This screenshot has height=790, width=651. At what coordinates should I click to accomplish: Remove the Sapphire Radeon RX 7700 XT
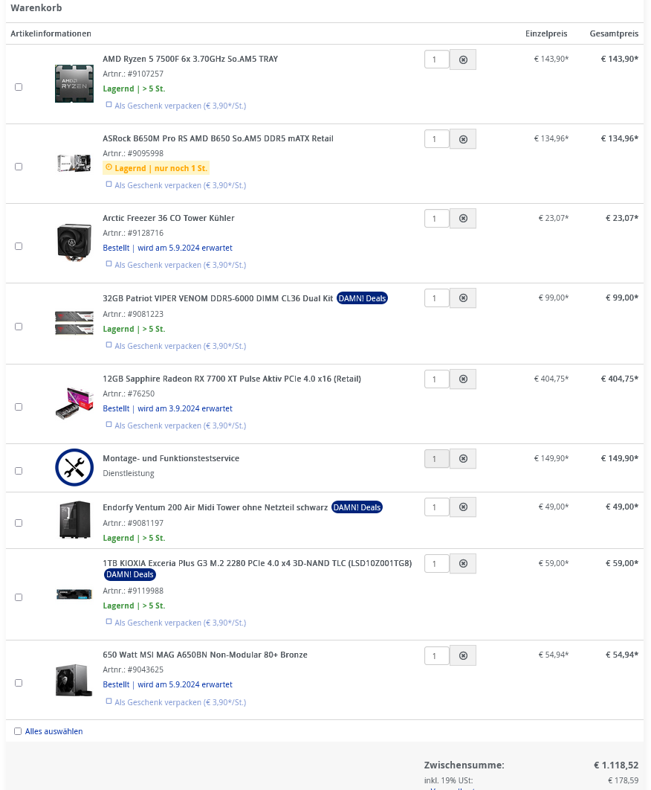pyautogui.click(x=462, y=379)
